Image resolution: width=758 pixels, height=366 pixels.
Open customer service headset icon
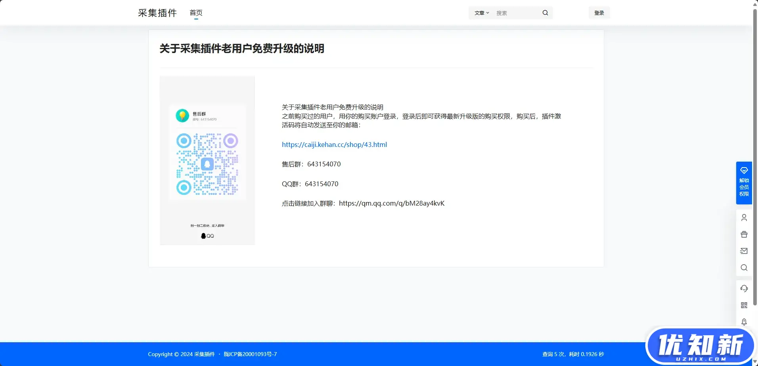(744, 288)
